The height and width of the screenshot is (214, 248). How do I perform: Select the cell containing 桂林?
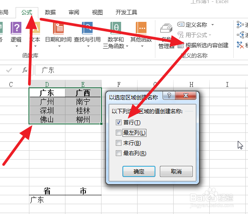click(83, 111)
